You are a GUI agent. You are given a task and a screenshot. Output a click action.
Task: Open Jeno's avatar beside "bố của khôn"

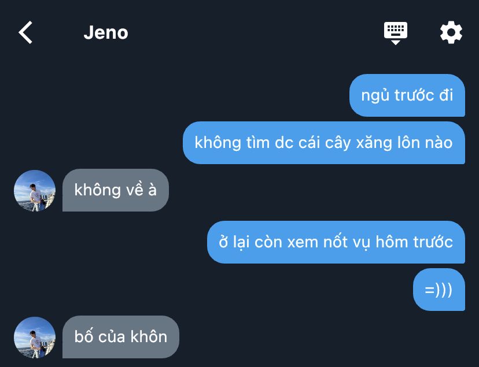tap(35, 338)
